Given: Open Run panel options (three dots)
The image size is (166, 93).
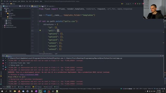Looking at the screenshot, I should [x=161, y=56].
